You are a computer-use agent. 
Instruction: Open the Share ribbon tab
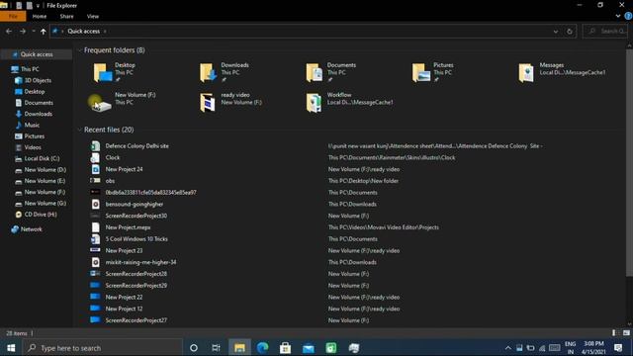(x=66, y=16)
